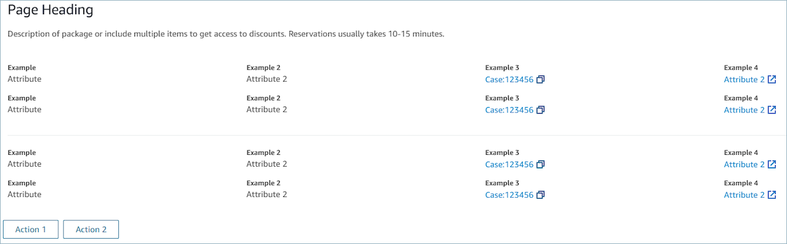Visit the Attribute 2 link in last row
Image resolution: width=787 pixels, height=244 pixels.
coord(744,195)
